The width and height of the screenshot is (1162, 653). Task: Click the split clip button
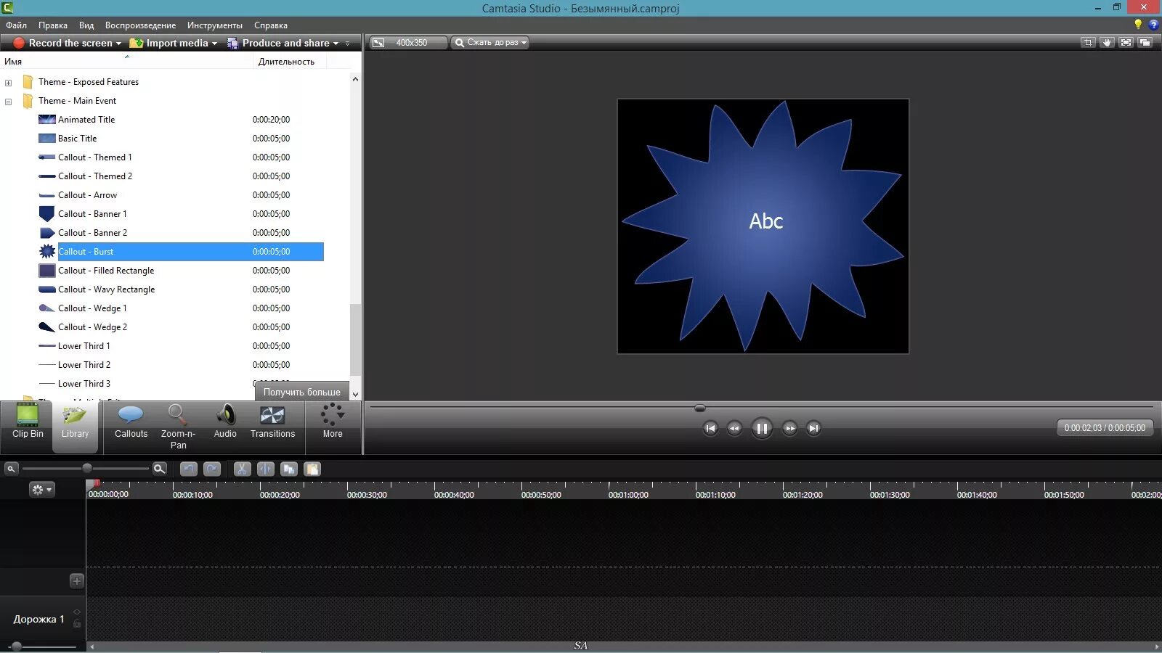pyautogui.click(x=266, y=469)
